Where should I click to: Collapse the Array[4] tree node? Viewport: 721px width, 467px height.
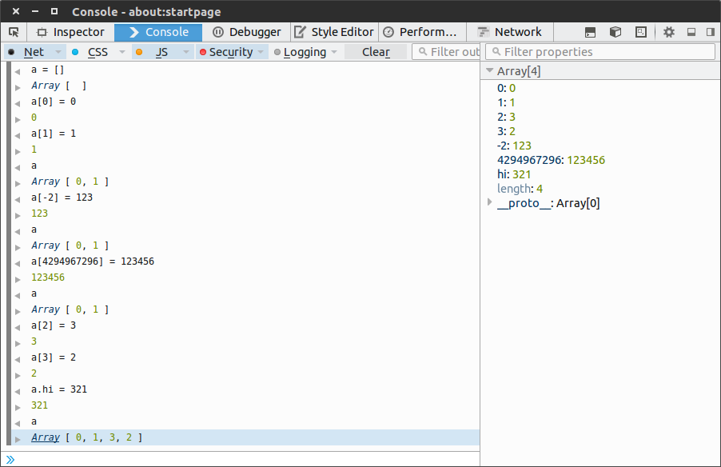489,71
